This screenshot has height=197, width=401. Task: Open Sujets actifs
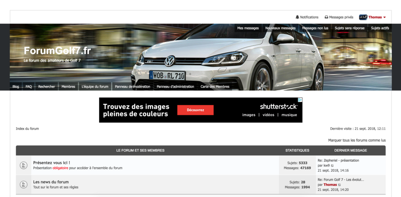380,28
